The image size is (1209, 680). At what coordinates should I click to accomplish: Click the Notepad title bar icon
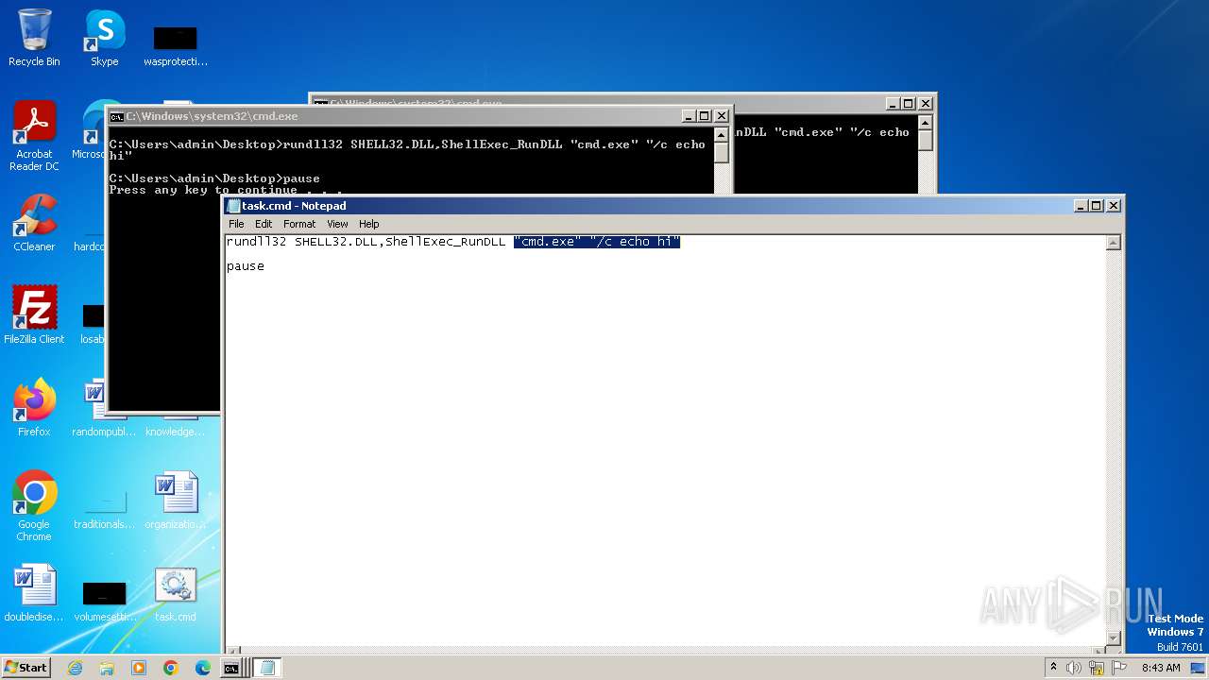tap(233, 205)
